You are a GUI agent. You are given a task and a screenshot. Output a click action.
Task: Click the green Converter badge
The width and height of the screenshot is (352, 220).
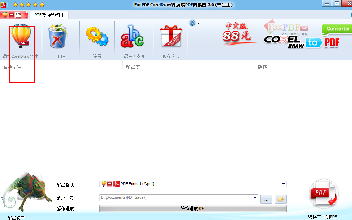point(337,29)
